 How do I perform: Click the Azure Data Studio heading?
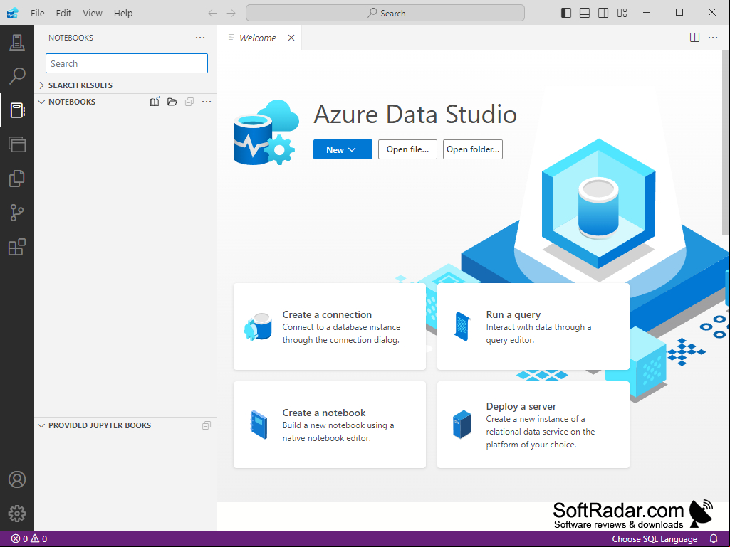pos(415,114)
